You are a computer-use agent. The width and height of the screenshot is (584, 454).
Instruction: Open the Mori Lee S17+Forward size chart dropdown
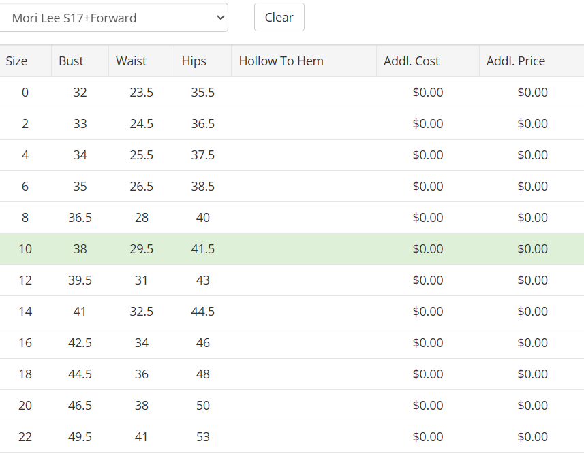point(113,18)
